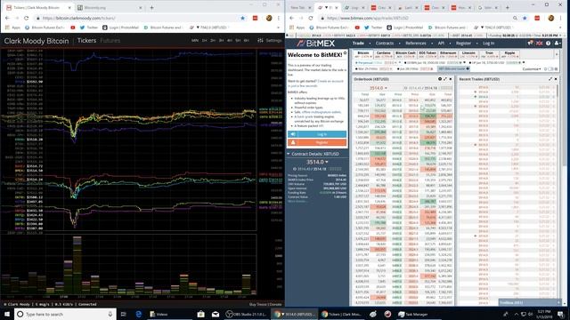This screenshot has width=570, height=320.
Task: Open the Contracts menu in BitMEX
Action: pyautogui.click(x=385, y=44)
